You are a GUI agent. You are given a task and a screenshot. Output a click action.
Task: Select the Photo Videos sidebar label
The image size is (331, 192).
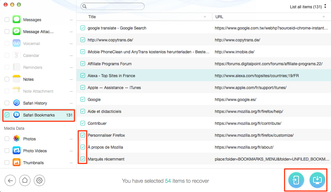(x=35, y=151)
